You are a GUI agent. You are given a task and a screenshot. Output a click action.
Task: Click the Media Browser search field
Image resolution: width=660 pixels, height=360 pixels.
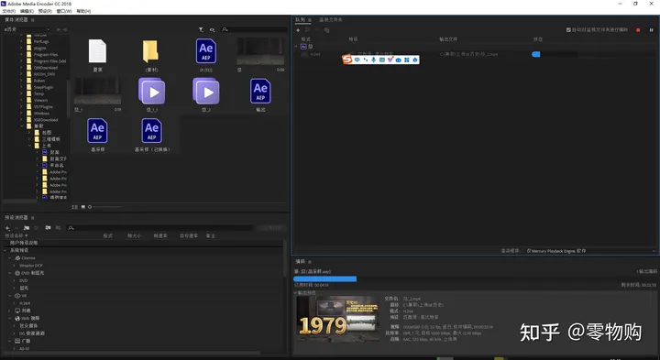coord(254,29)
